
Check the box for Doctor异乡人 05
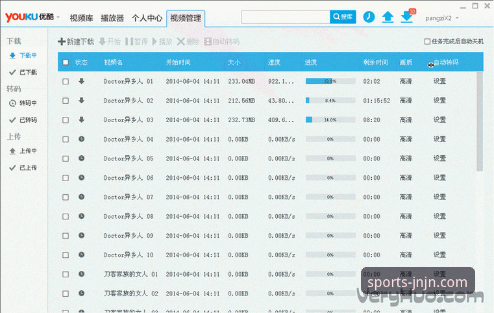[x=66, y=158]
